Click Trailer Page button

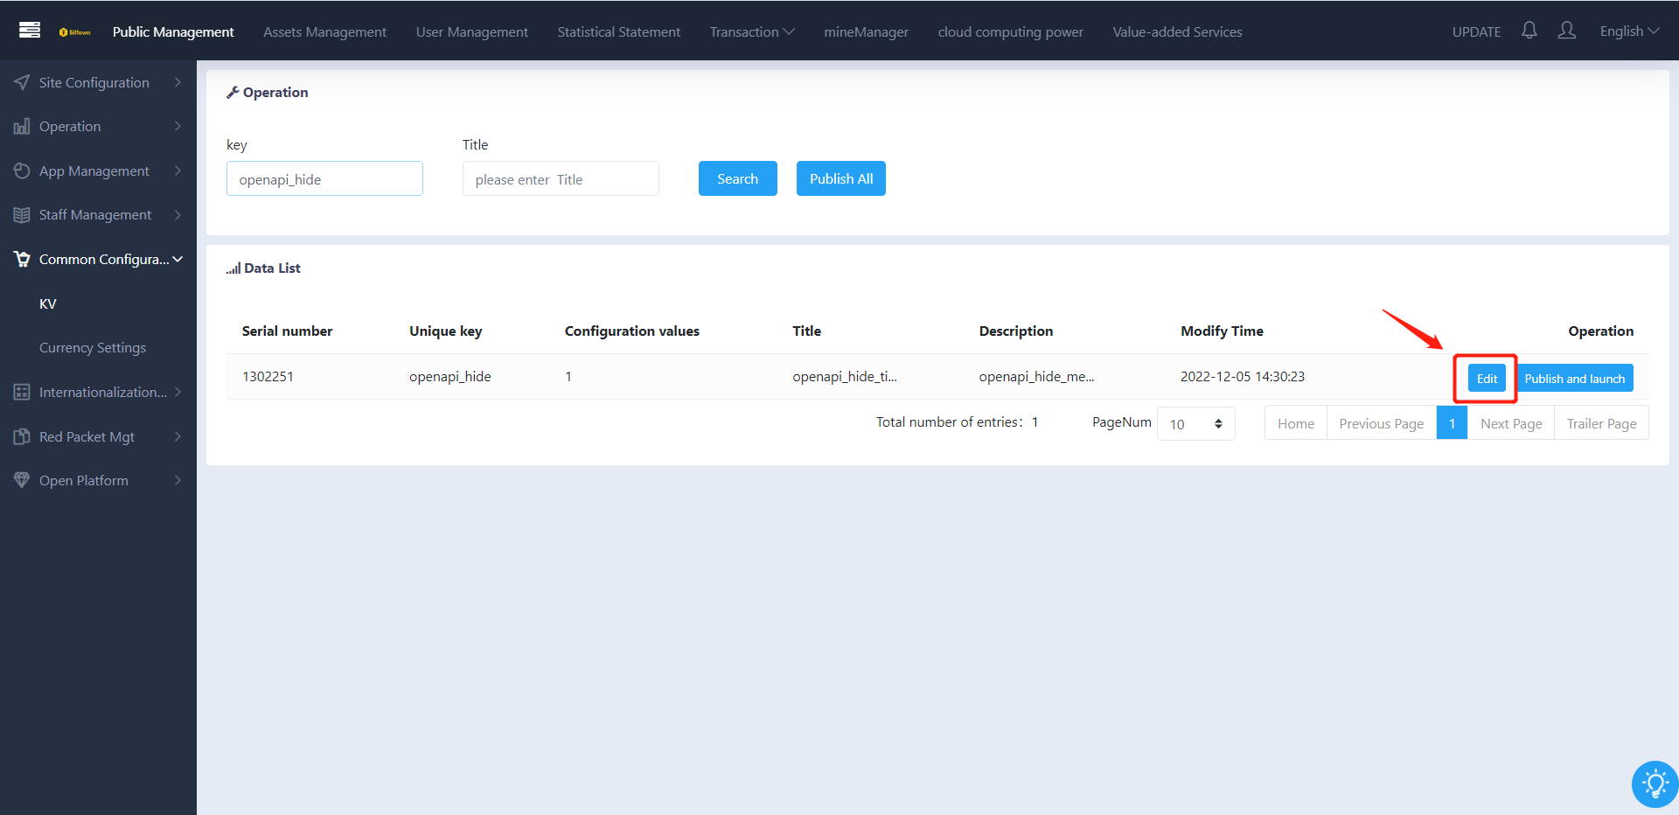pos(1601,423)
